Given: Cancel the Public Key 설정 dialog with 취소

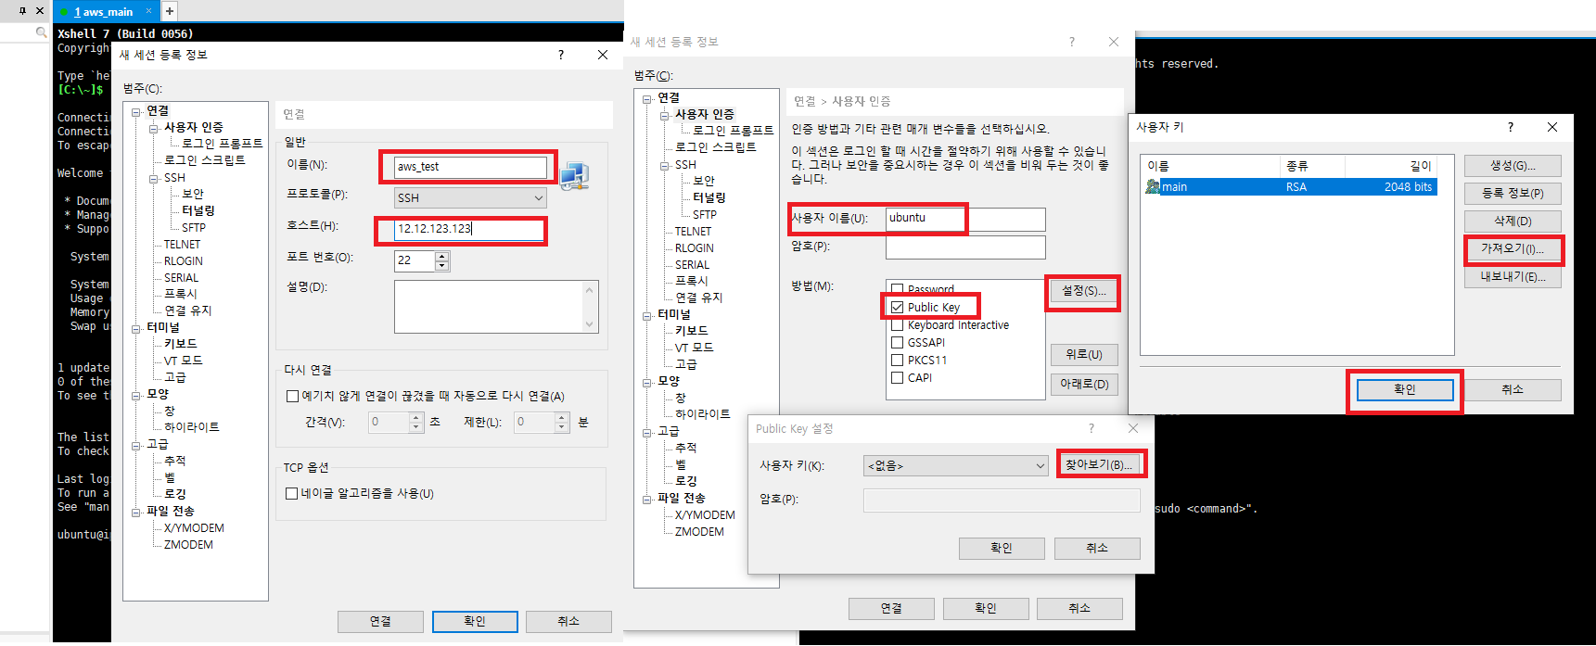Looking at the screenshot, I should coord(1097,549).
